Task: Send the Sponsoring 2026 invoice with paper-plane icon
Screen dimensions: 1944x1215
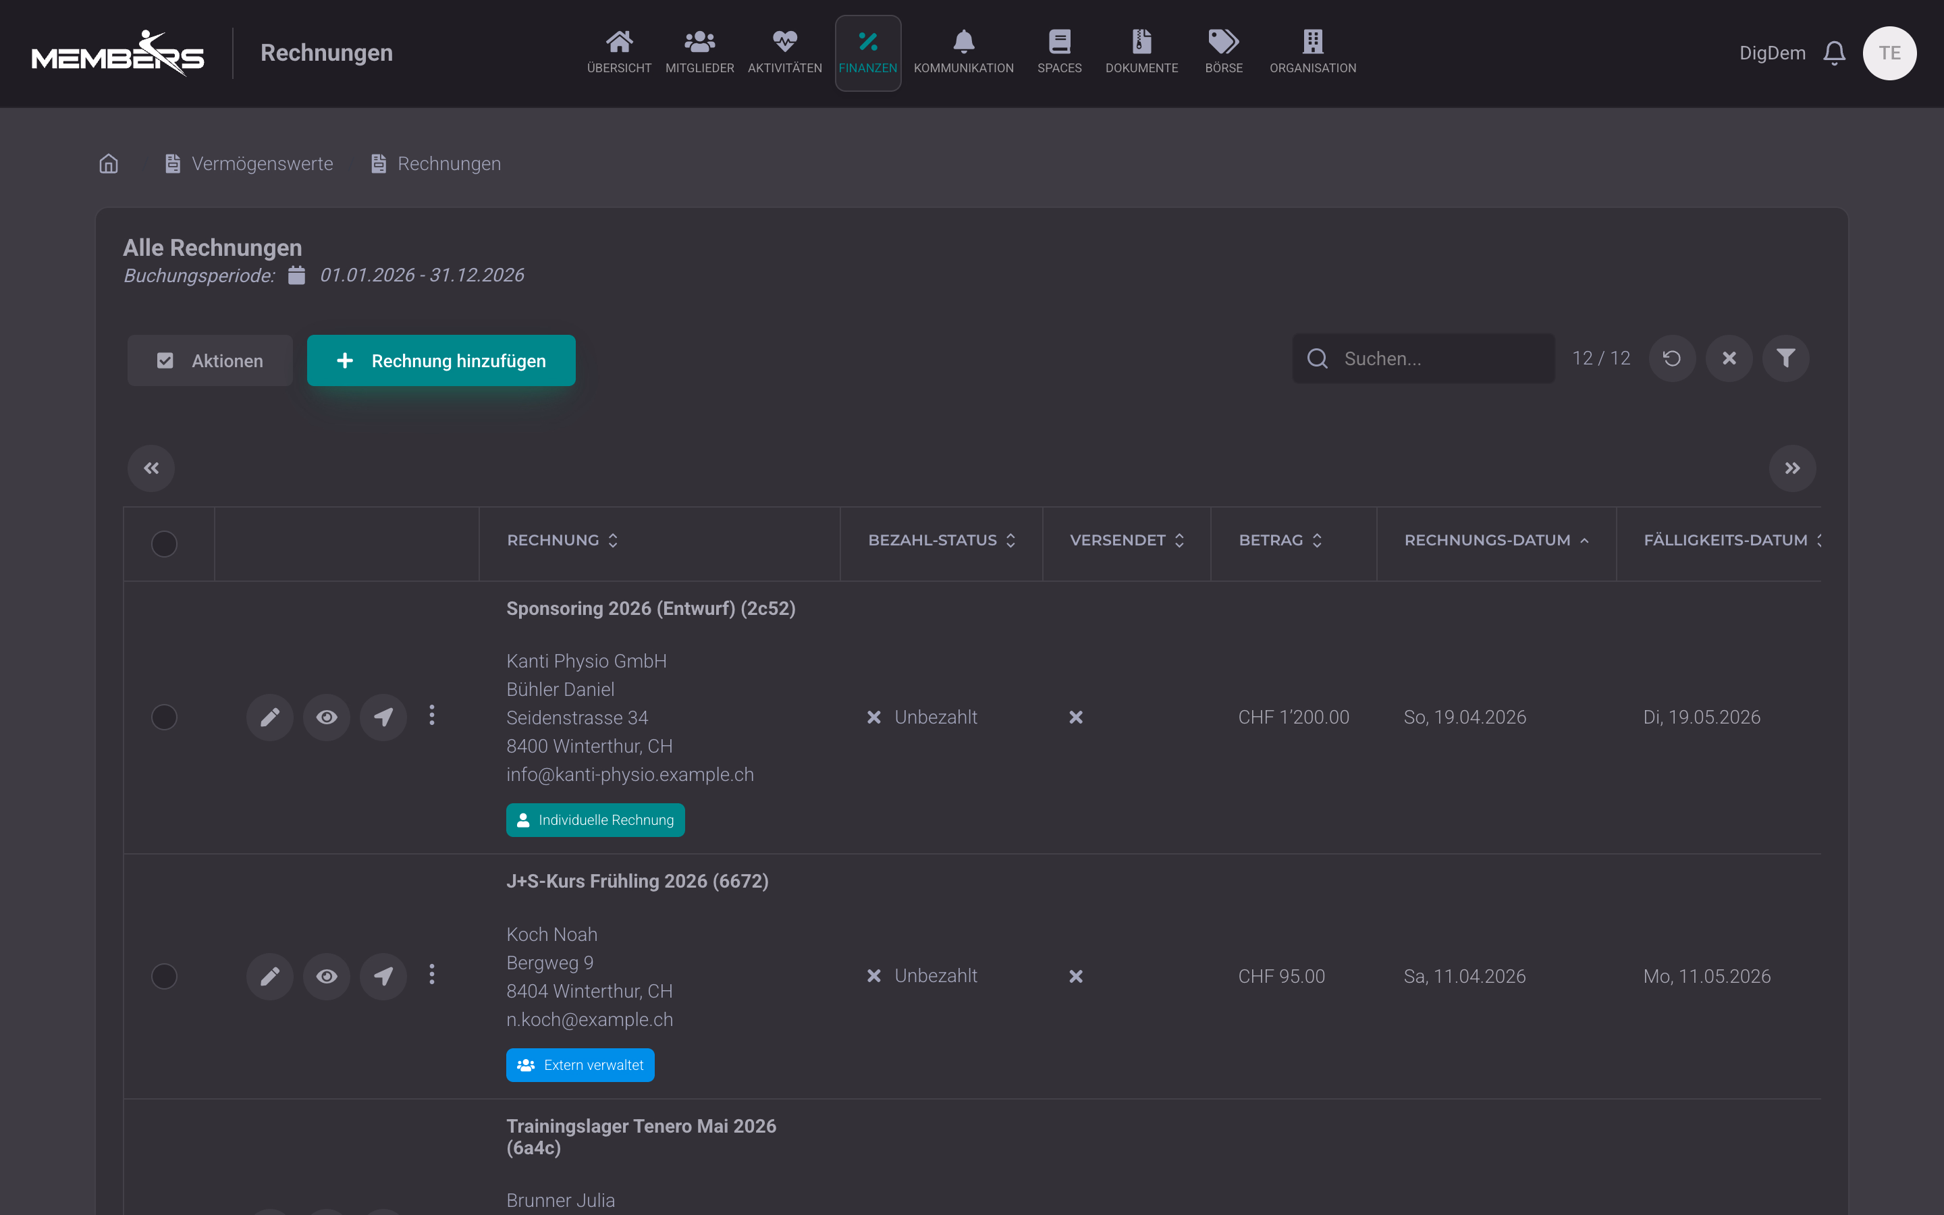Action: click(x=383, y=717)
